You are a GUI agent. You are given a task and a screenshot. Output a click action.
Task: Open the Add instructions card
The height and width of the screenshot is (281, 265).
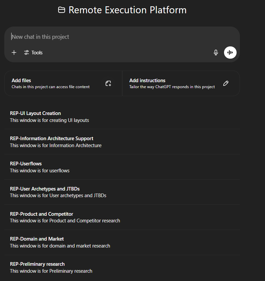[x=181, y=83]
